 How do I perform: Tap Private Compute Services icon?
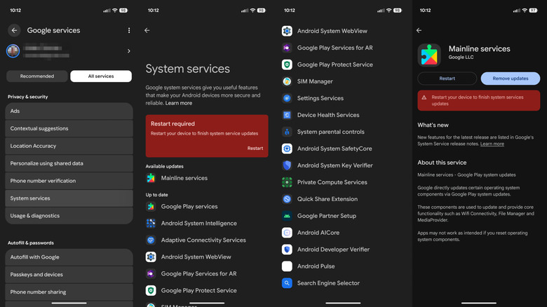287,182
